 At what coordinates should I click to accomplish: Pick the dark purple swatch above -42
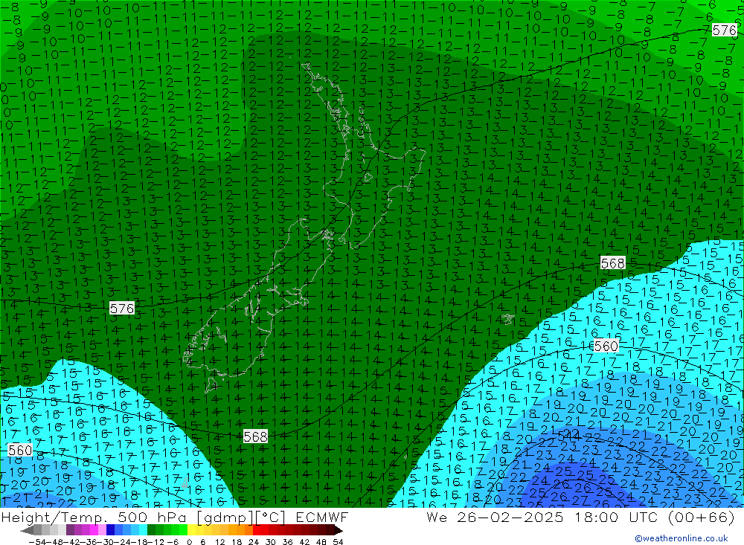[70, 530]
